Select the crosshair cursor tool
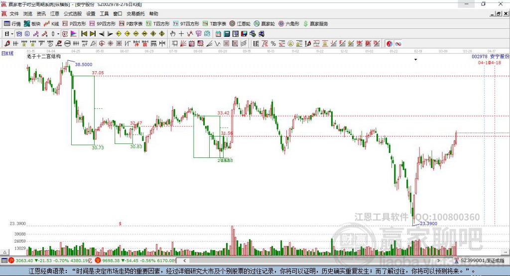The image size is (510, 276). click(181, 34)
